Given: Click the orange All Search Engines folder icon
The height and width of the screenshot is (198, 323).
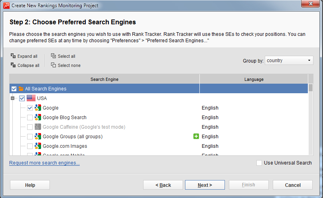Looking at the screenshot, I should [21, 89].
